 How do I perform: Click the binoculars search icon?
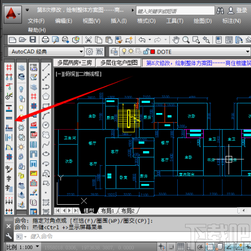[x=220, y=11]
